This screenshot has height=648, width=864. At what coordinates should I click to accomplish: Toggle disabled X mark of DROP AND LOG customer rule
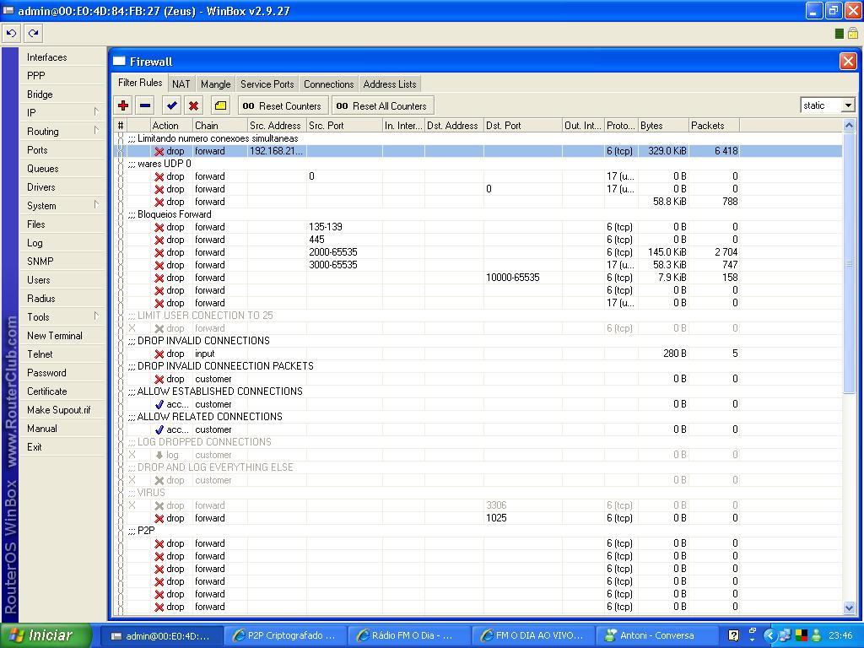[132, 480]
